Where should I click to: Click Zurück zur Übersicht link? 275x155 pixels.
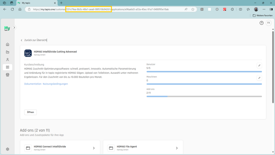[x=34, y=40]
